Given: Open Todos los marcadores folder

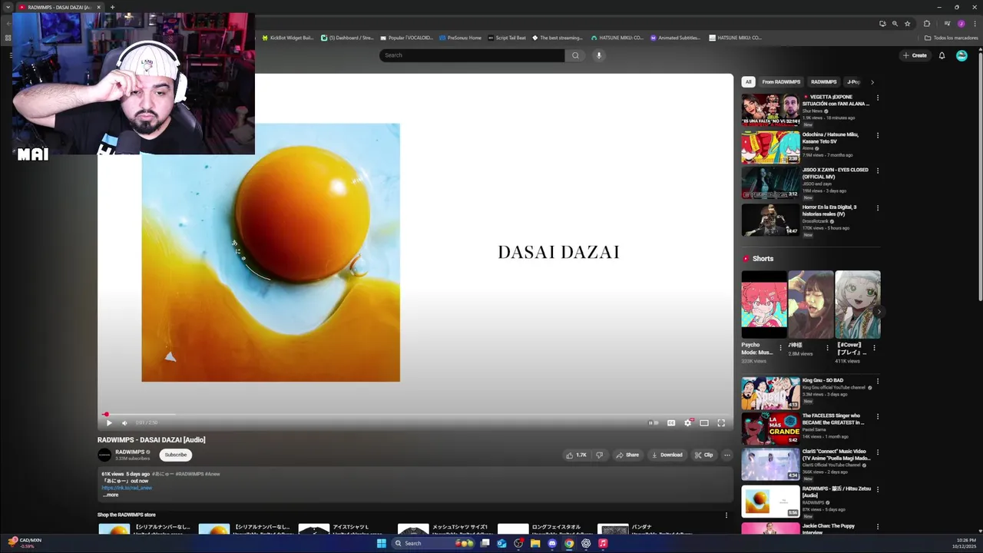Looking at the screenshot, I should tap(952, 38).
